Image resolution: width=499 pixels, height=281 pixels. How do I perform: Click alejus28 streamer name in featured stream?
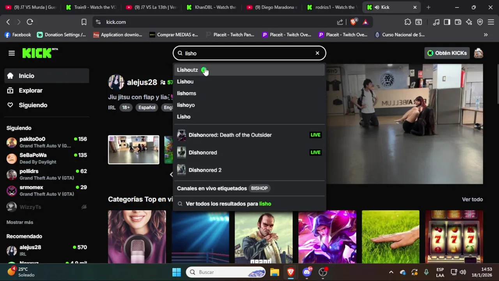(x=142, y=82)
